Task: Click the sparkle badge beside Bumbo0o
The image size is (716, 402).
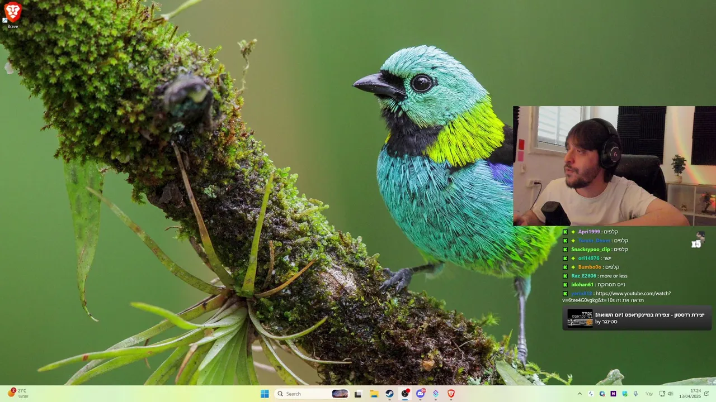Action: pos(573,267)
